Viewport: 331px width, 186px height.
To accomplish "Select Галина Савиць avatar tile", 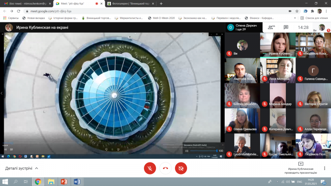I will point(313,70).
